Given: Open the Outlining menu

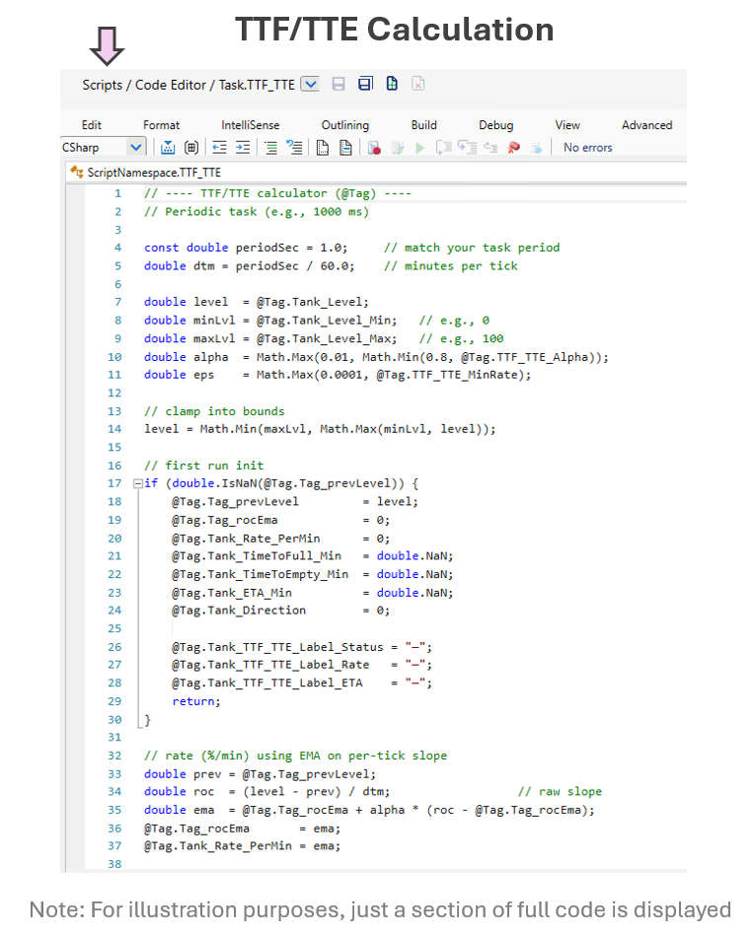Looking at the screenshot, I should coord(345,125).
